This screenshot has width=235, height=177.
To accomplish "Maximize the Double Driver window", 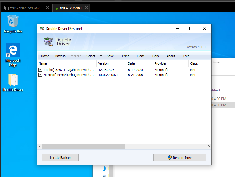I will pyautogui.click(x=191, y=28).
